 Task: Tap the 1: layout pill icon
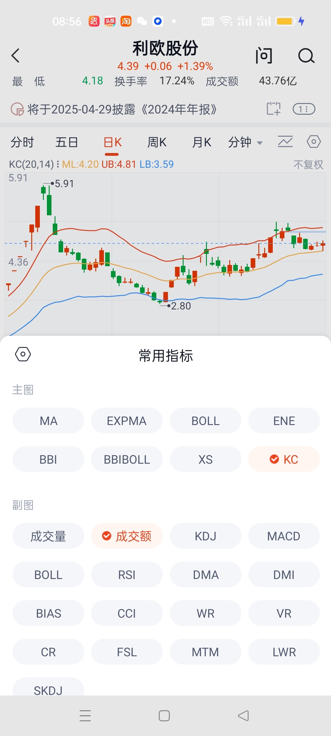pos(304,109)
